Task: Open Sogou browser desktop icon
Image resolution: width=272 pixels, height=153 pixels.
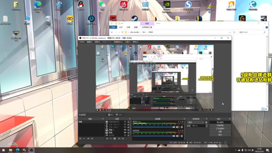Action: 188,6
